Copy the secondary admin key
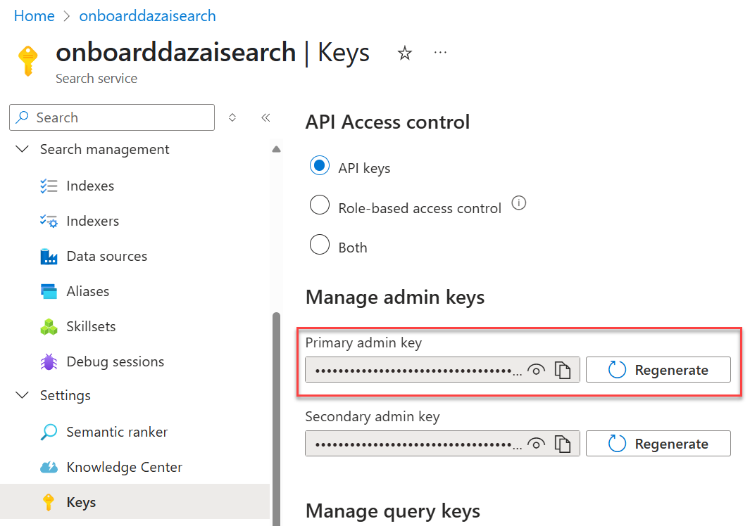 coord(563,444)
